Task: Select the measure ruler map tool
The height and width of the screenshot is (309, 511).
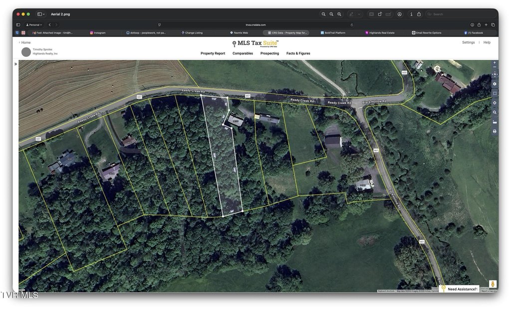Action: click(x=495, y=122)
